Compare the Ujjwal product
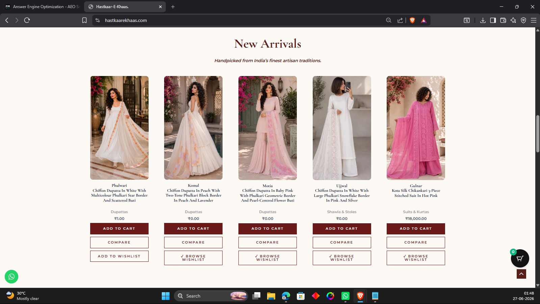This screenshot has width=540, height=304. click(342, 243)
